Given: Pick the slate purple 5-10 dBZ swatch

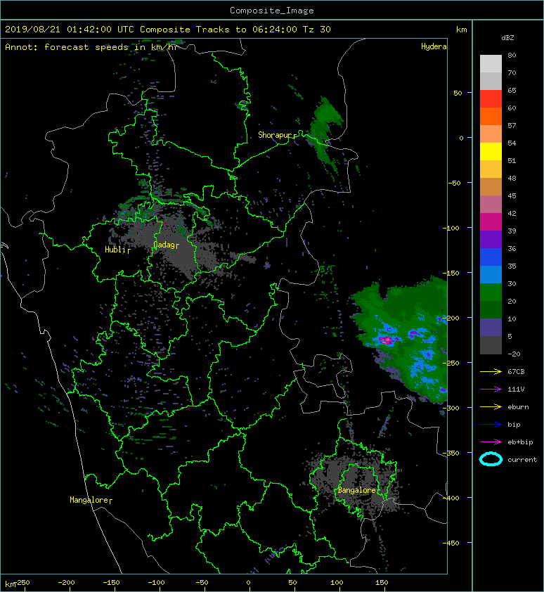Looking at the screenshot, I should click(491, 328).
